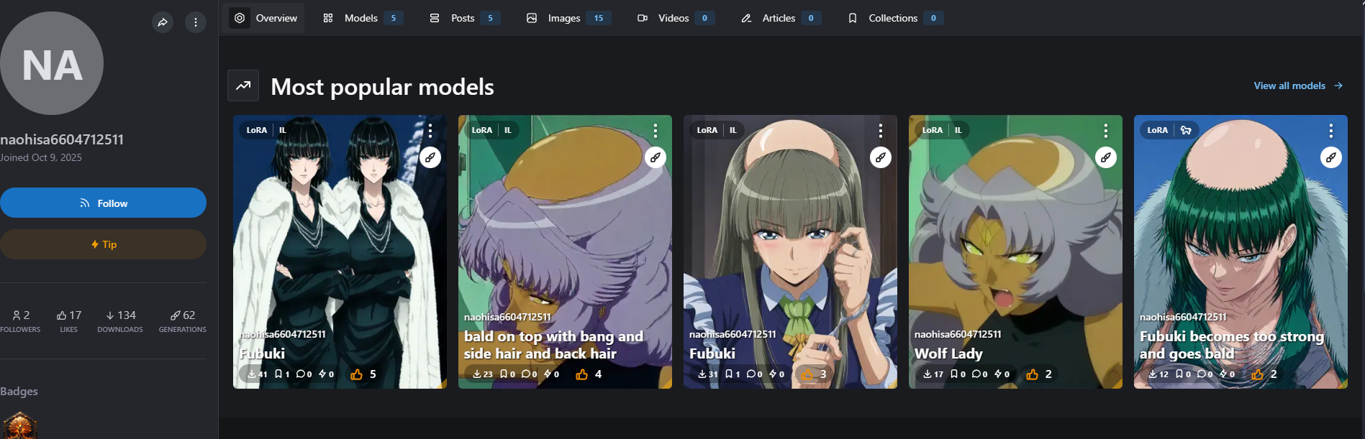Switch to the Videos tab
The image size is (1365, 439).
tap(675, 18)
